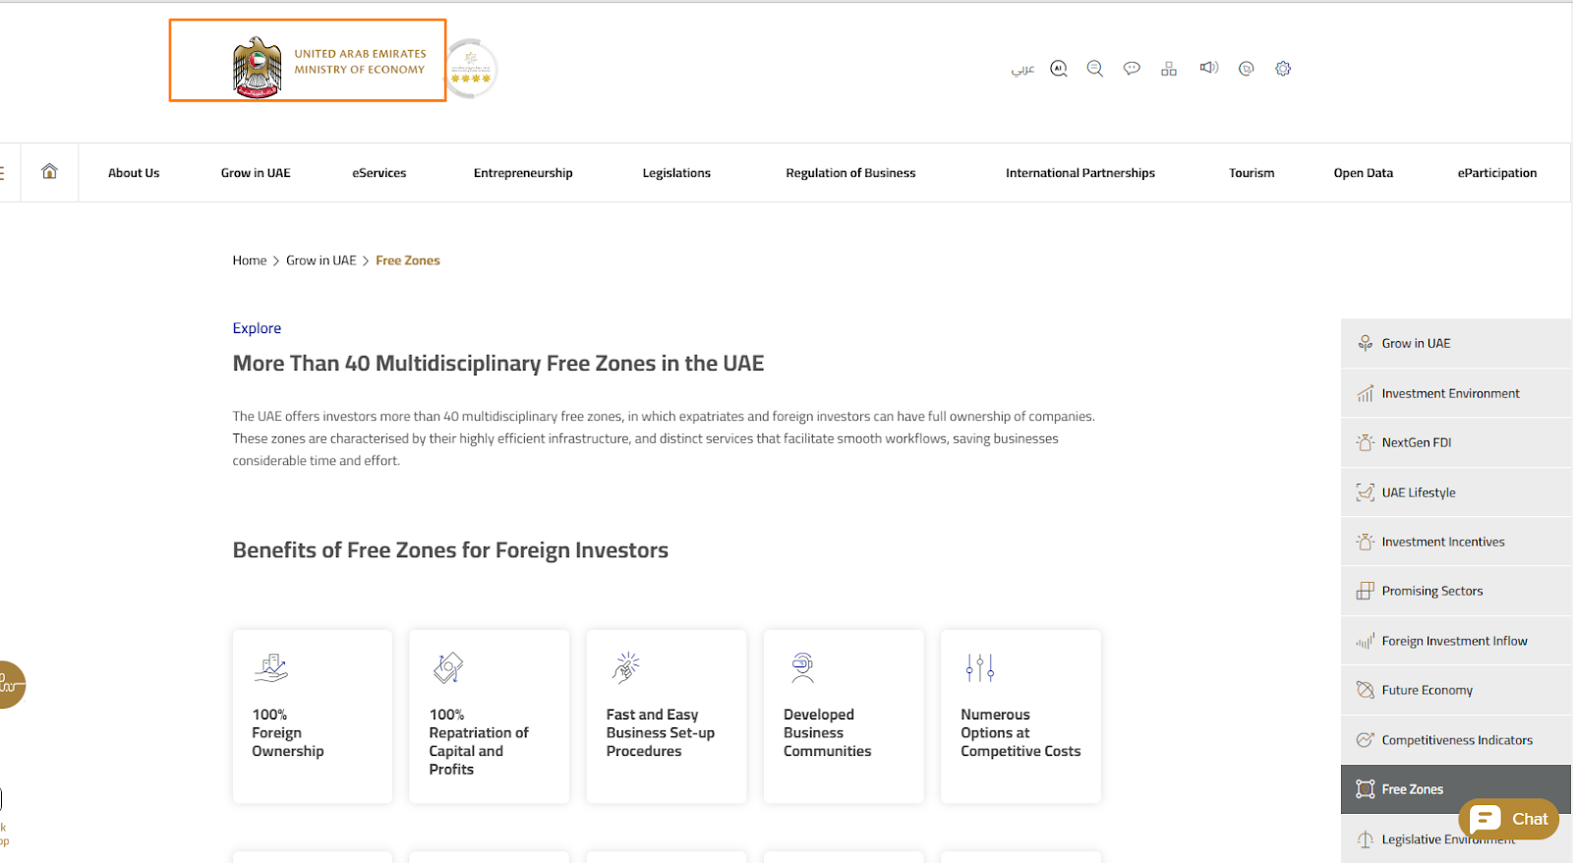Viewport: 1573px width, 863px height.
Task: Open the Open Data menu
Action: pyautogui.click(x=1364, y=173)
